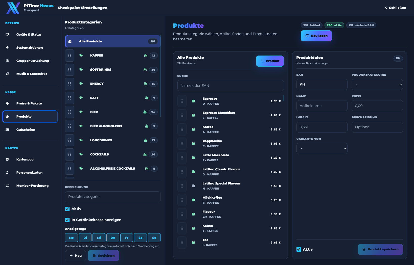Toggle the product Aktiv checkbox in Produktdaten

coord(299,249)
